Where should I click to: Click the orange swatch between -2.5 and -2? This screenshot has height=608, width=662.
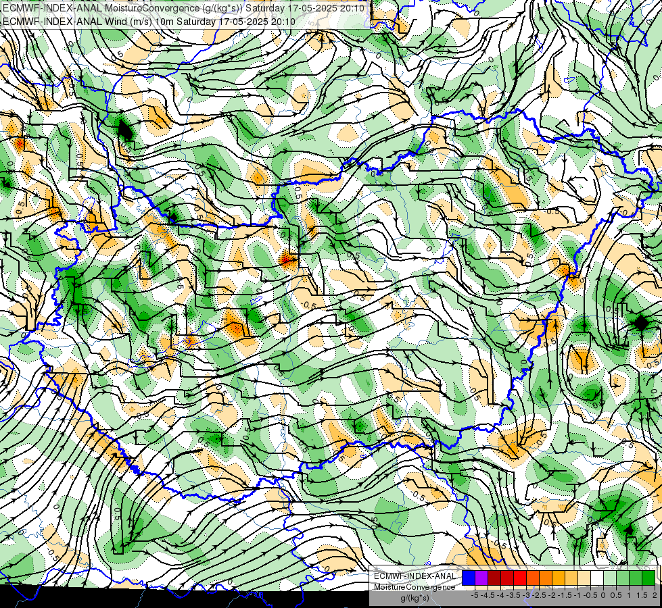click(546, 578)
